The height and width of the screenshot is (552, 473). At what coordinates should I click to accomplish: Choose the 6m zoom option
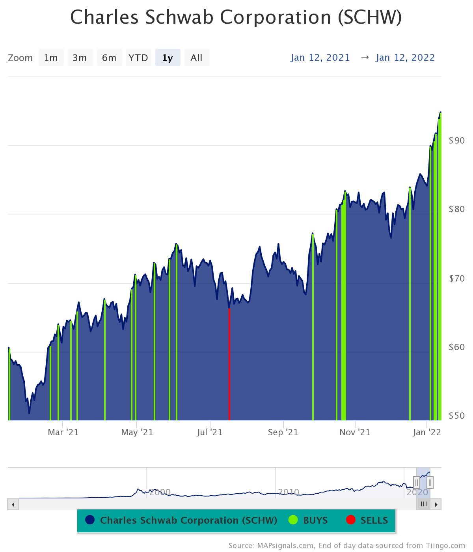pos(109,58)
